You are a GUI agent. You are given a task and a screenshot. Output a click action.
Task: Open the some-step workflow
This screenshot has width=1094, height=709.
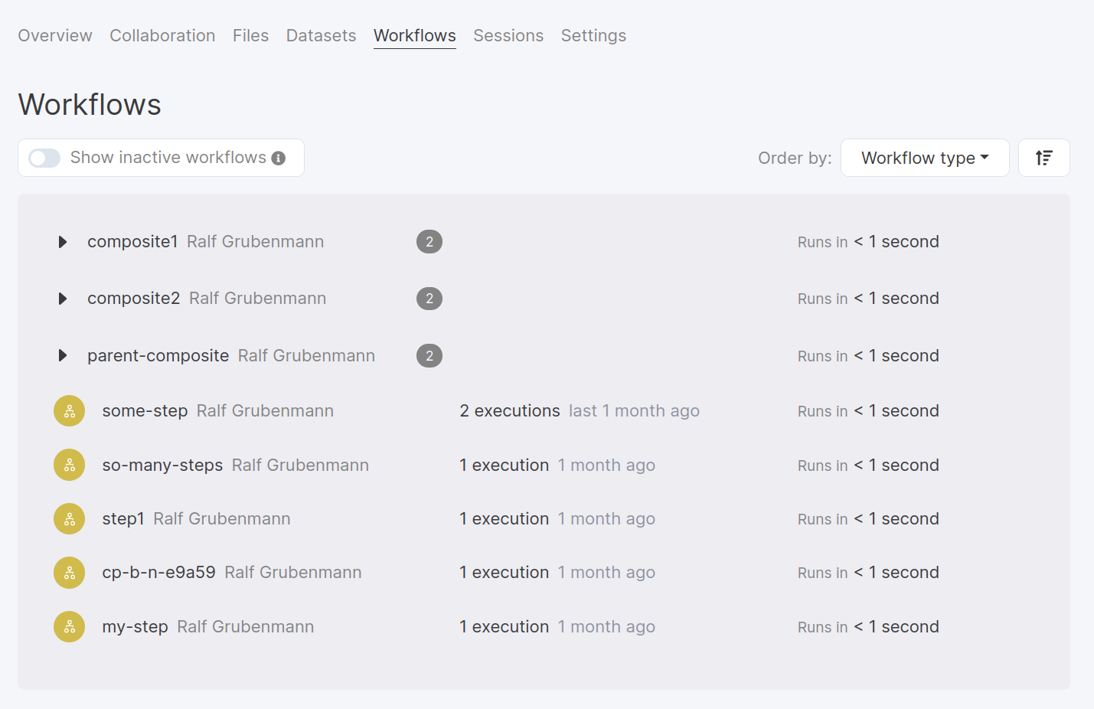click(145, 411)
